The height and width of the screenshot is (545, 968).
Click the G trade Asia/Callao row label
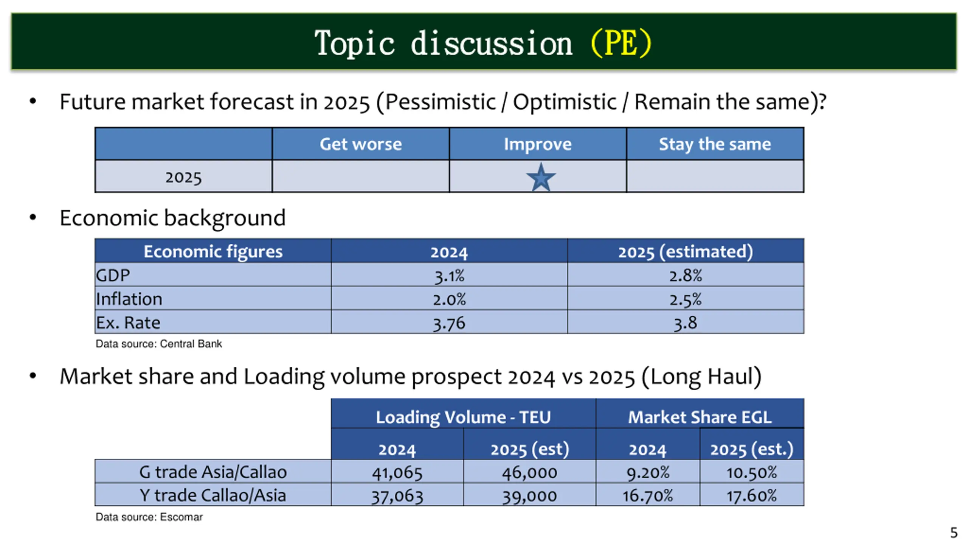pyautogui.click(x=213, y=472)
